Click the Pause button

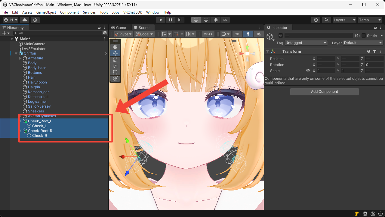[x=171, y=20]
